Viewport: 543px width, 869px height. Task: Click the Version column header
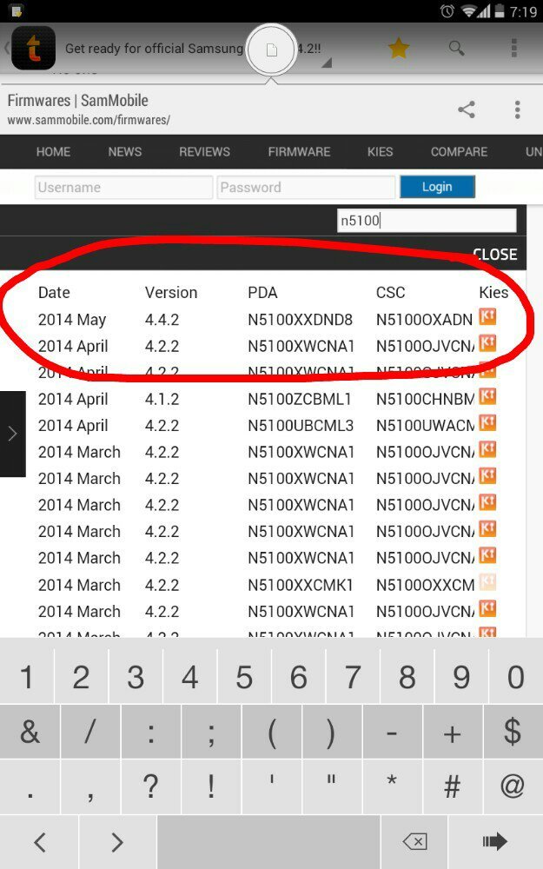tap(171, 293)
